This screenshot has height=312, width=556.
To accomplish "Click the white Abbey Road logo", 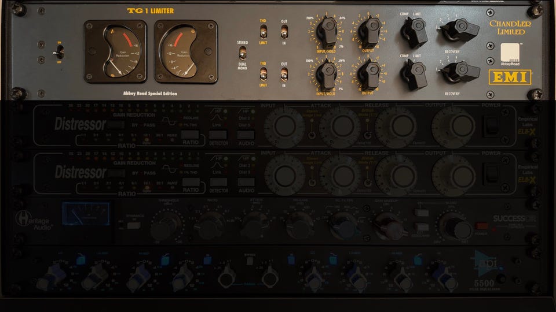I will (510, 54).
